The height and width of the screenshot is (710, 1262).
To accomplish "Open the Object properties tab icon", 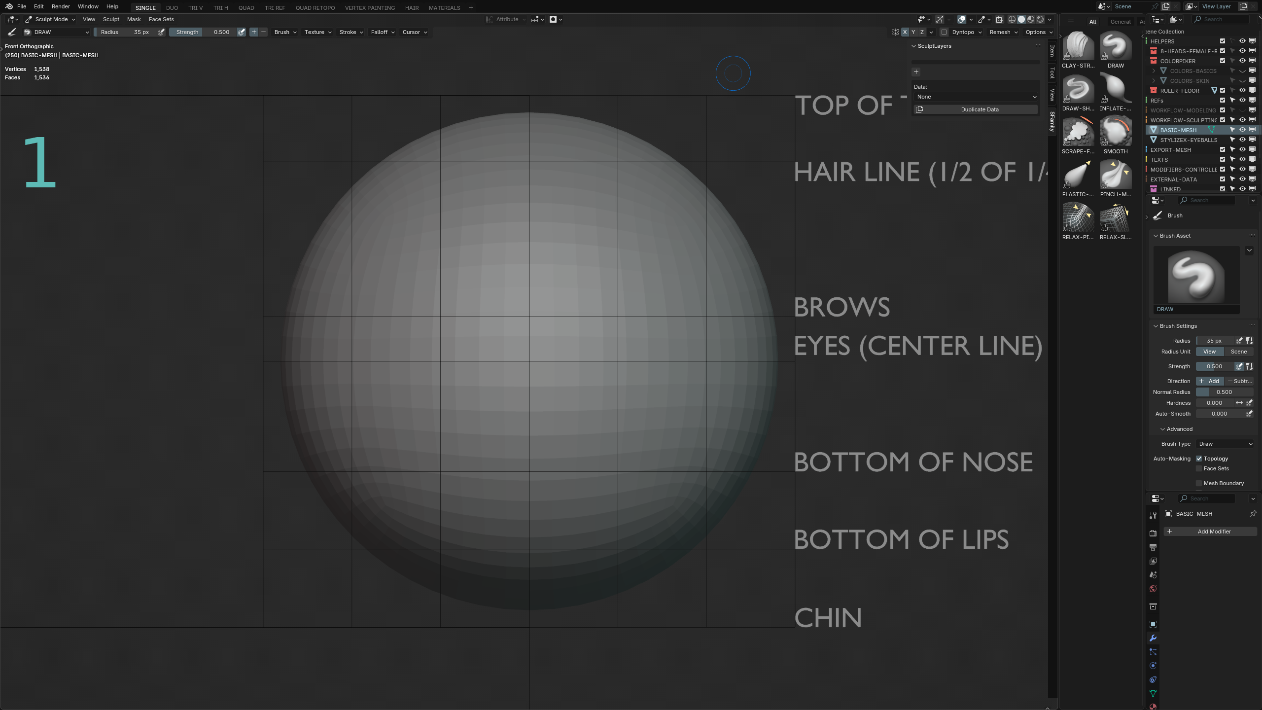I will tap(1153, 624).
